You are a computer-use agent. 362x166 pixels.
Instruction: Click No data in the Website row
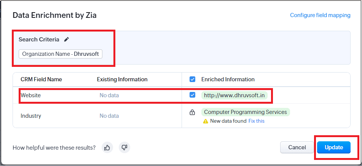point(109,95)
